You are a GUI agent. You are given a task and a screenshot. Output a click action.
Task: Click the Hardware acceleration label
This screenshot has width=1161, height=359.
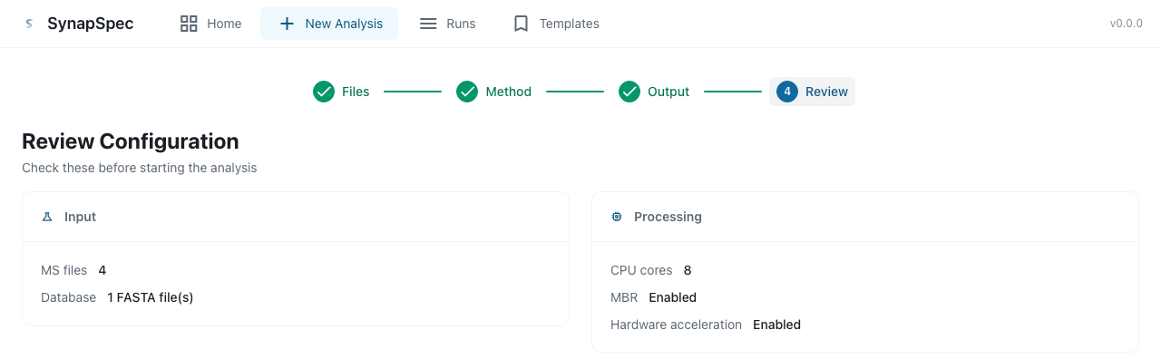[676, 325]
